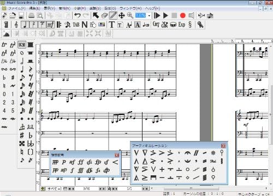
Task: Select the ff dynamic marking
Action: pyautogui.click(x=80, y=162)
